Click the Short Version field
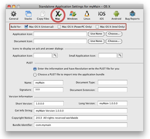This screenshot has height=139, width=150. pos(49,104)
